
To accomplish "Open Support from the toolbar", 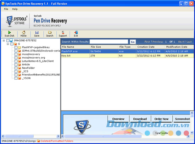I will point(63,33).
